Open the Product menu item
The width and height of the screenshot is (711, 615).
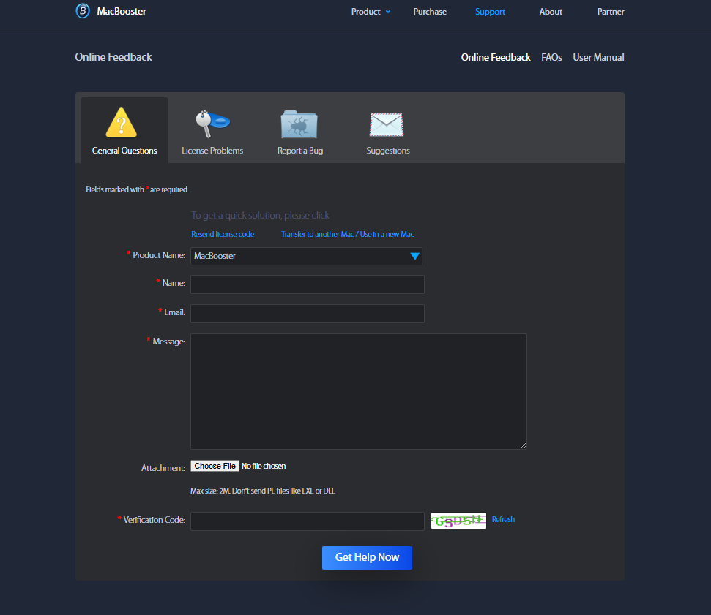point(365,12)
